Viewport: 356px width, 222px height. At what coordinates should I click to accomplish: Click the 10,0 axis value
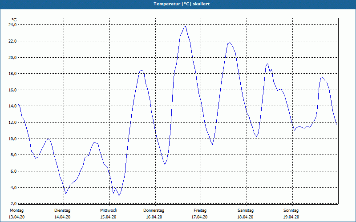coord(13,139)
